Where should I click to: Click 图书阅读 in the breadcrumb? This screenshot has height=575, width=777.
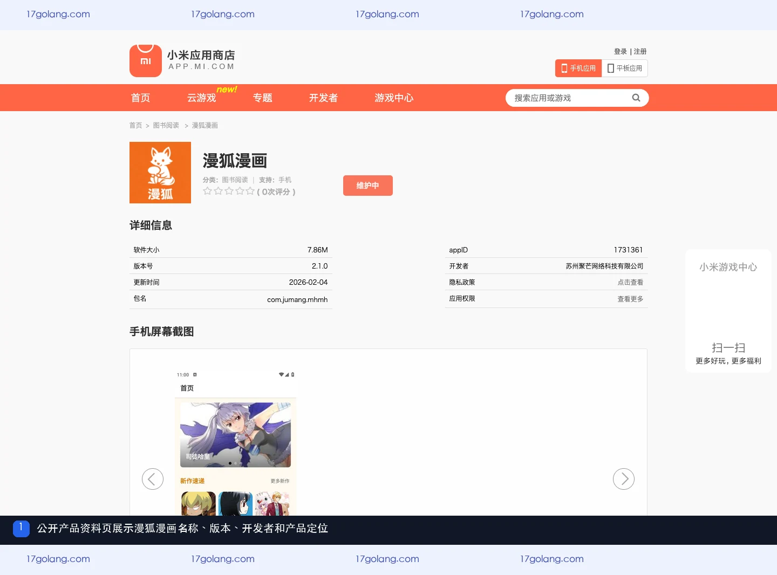166,125
